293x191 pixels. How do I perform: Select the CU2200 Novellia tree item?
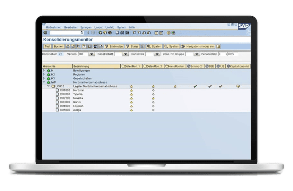pos(65,98)
